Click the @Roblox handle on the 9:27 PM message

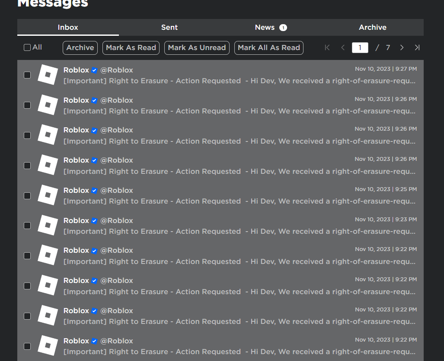tap(117, 70)
